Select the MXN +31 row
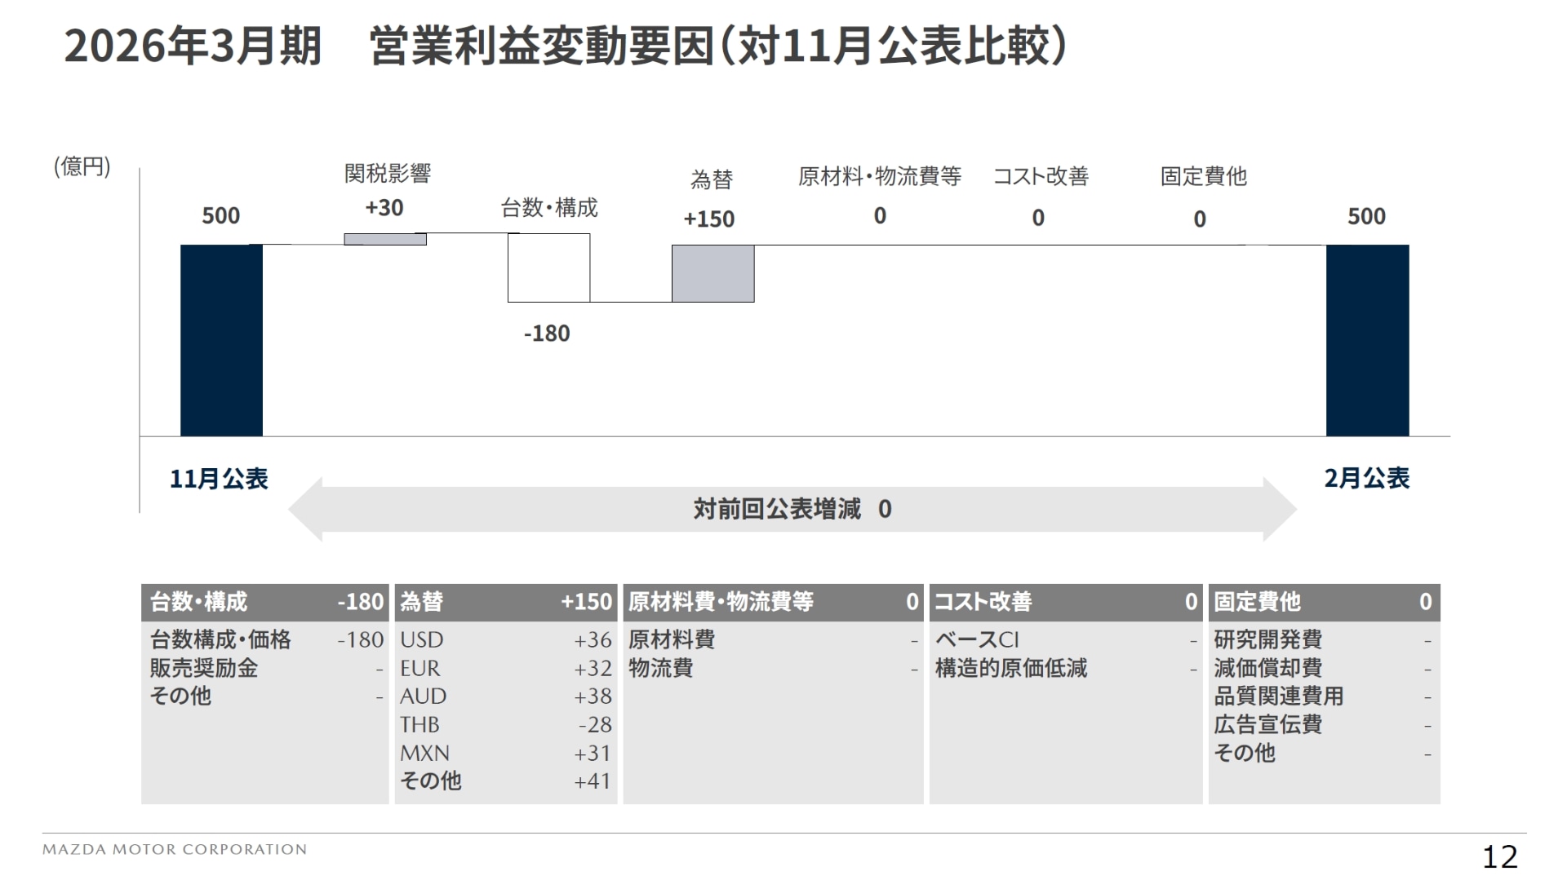 [506, 753]
